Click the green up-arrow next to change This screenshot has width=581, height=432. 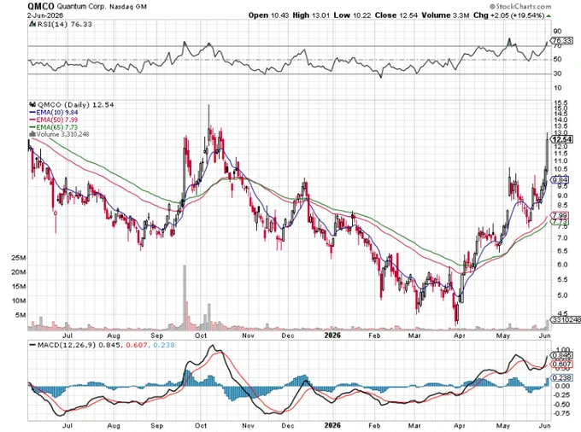(x=549, y=15)
